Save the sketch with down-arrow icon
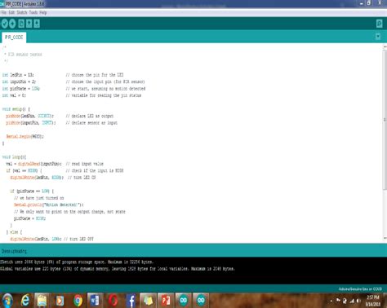 [x=37, y=24]
